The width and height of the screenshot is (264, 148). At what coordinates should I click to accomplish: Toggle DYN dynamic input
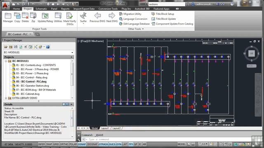point(119,144)
